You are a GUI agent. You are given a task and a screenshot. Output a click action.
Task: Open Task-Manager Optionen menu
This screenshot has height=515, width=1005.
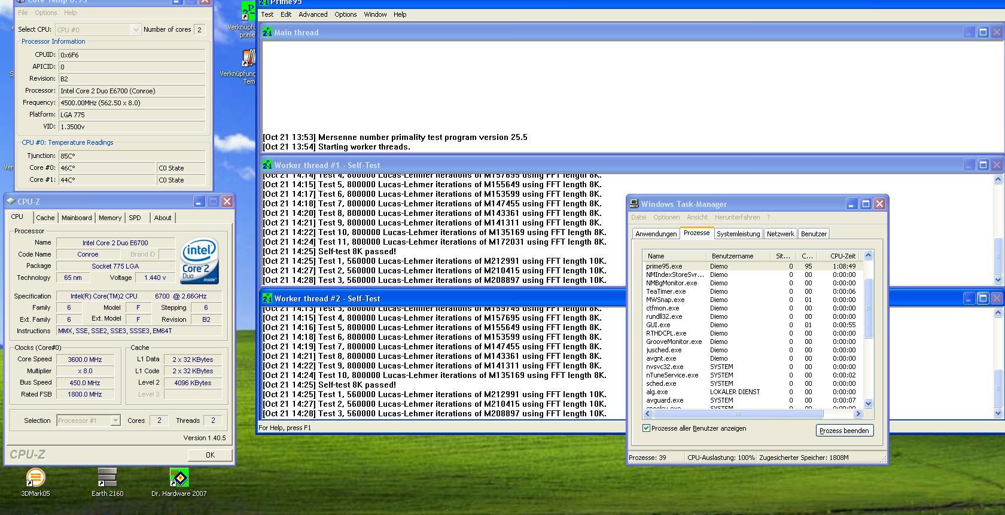click(x=666, y=217)
